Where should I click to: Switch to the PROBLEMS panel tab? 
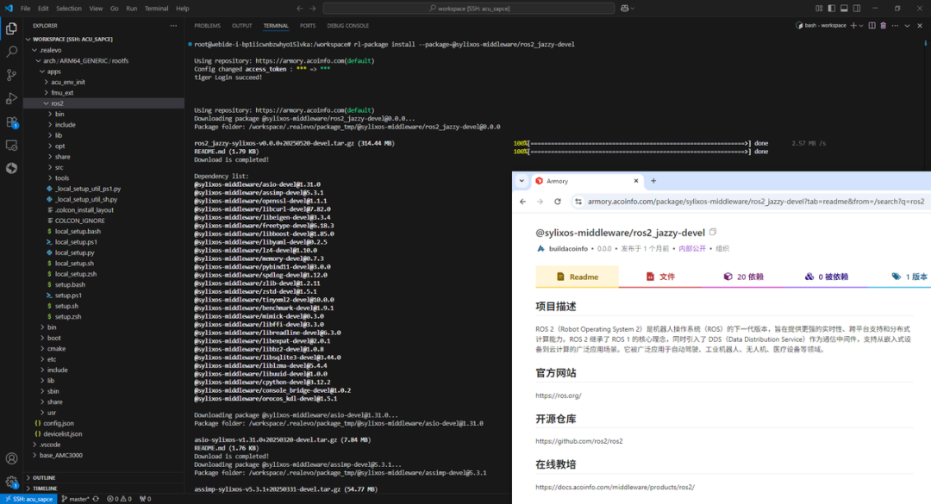click(207, 26)
